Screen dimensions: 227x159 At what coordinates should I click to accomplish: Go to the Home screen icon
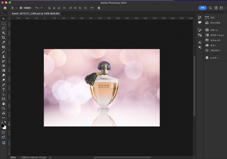tap(5, 8)
